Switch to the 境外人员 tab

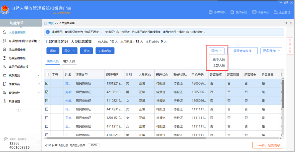pyautogui.click(x=69, y=61)
